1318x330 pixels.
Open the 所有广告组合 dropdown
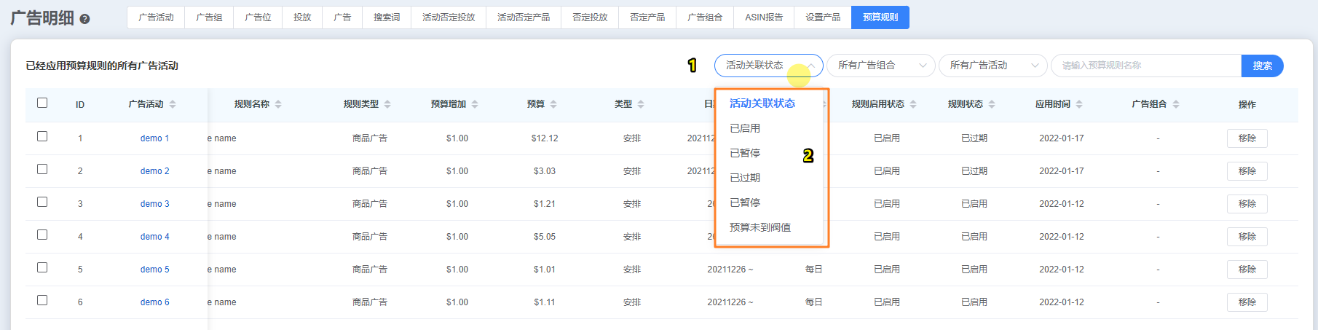click(x=880, y=66)
